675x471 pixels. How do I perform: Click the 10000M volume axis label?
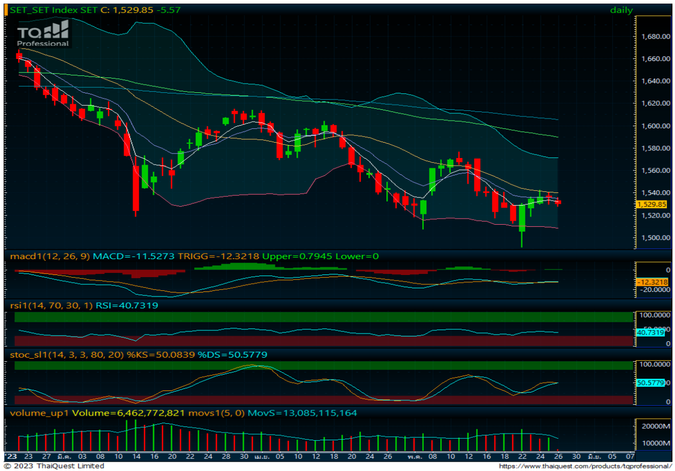pos(655,443)
